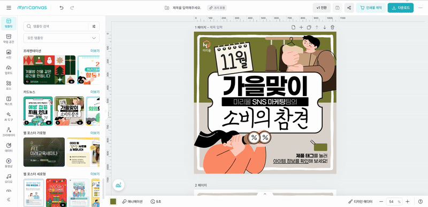
Task: Select the 예방 접종 지원 안내 template
Action: [x=38, y=111]
